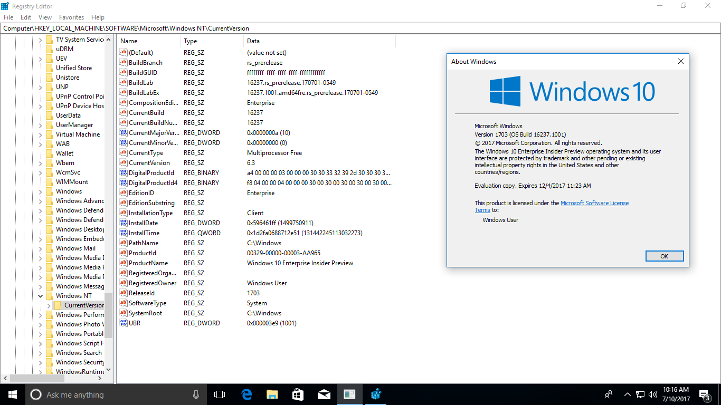Open the Store icon on the taskbar

click(x=298, y=394)
